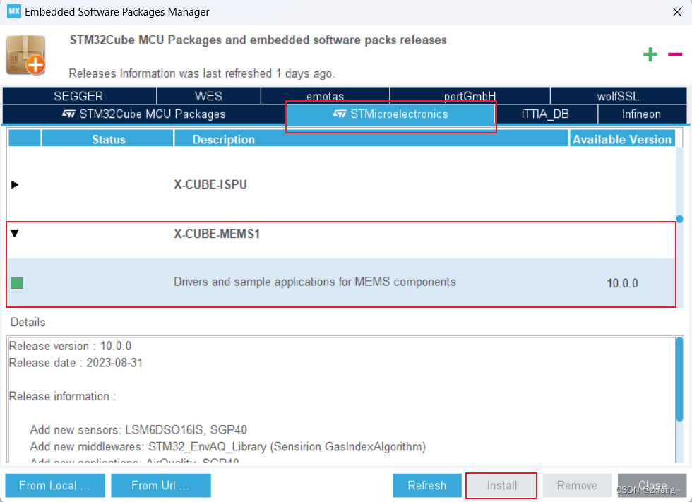
Task: Open the Infineon tab
Action: coord(642,114)
